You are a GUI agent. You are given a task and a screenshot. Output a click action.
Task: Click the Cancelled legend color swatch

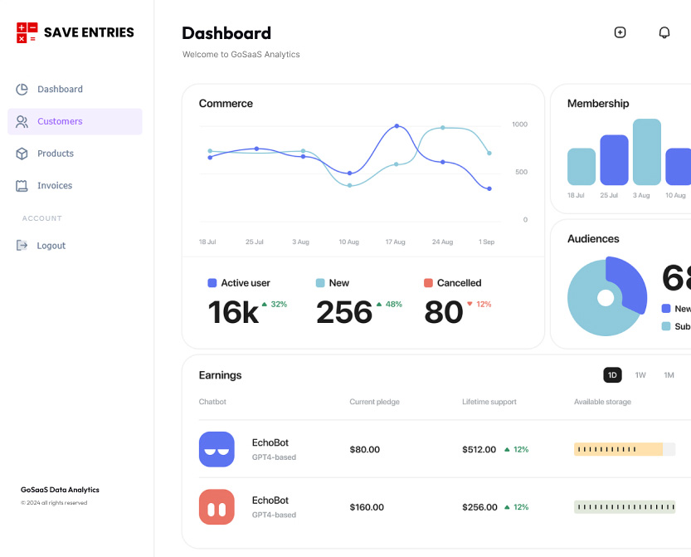(428, 283)
